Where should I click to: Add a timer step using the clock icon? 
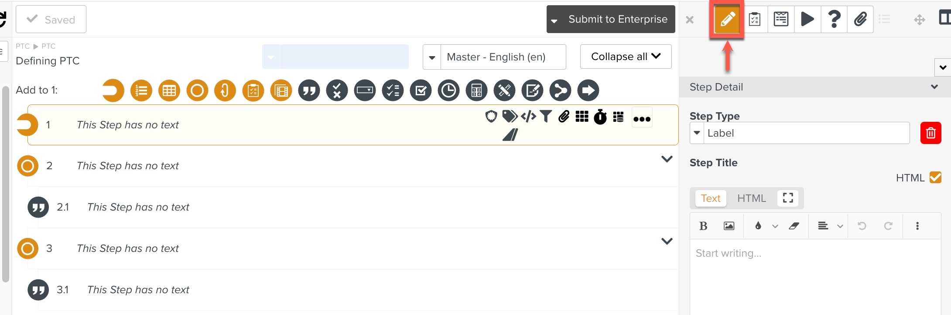pos(448,90)
